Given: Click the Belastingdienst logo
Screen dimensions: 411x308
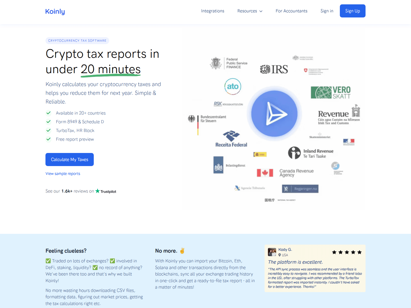Looking at the screenshot, I should click(229, 165).
